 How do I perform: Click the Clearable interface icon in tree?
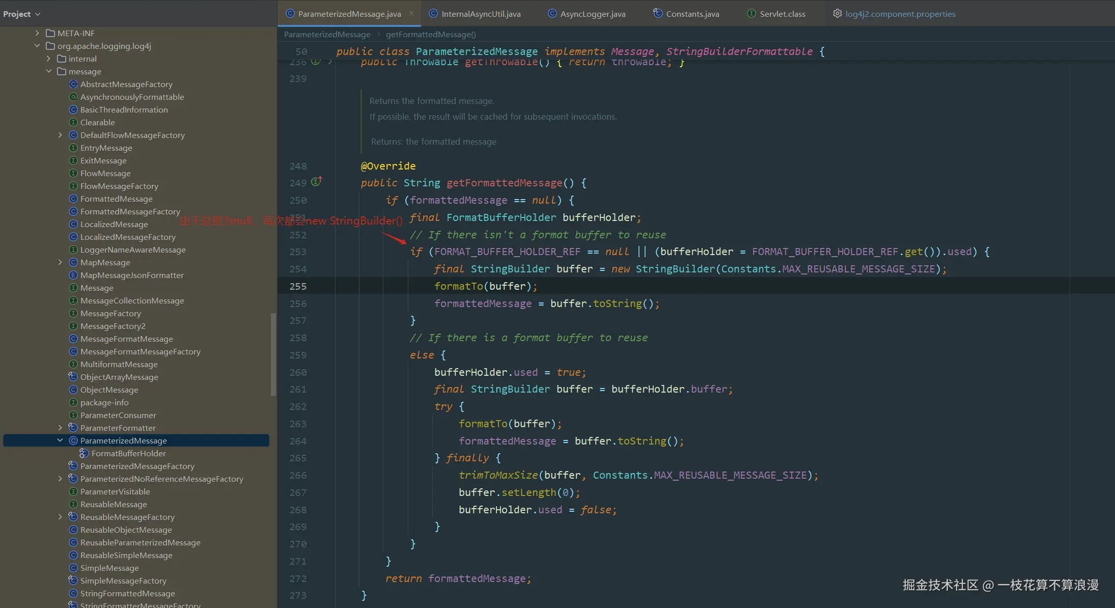tap(73, 122)
